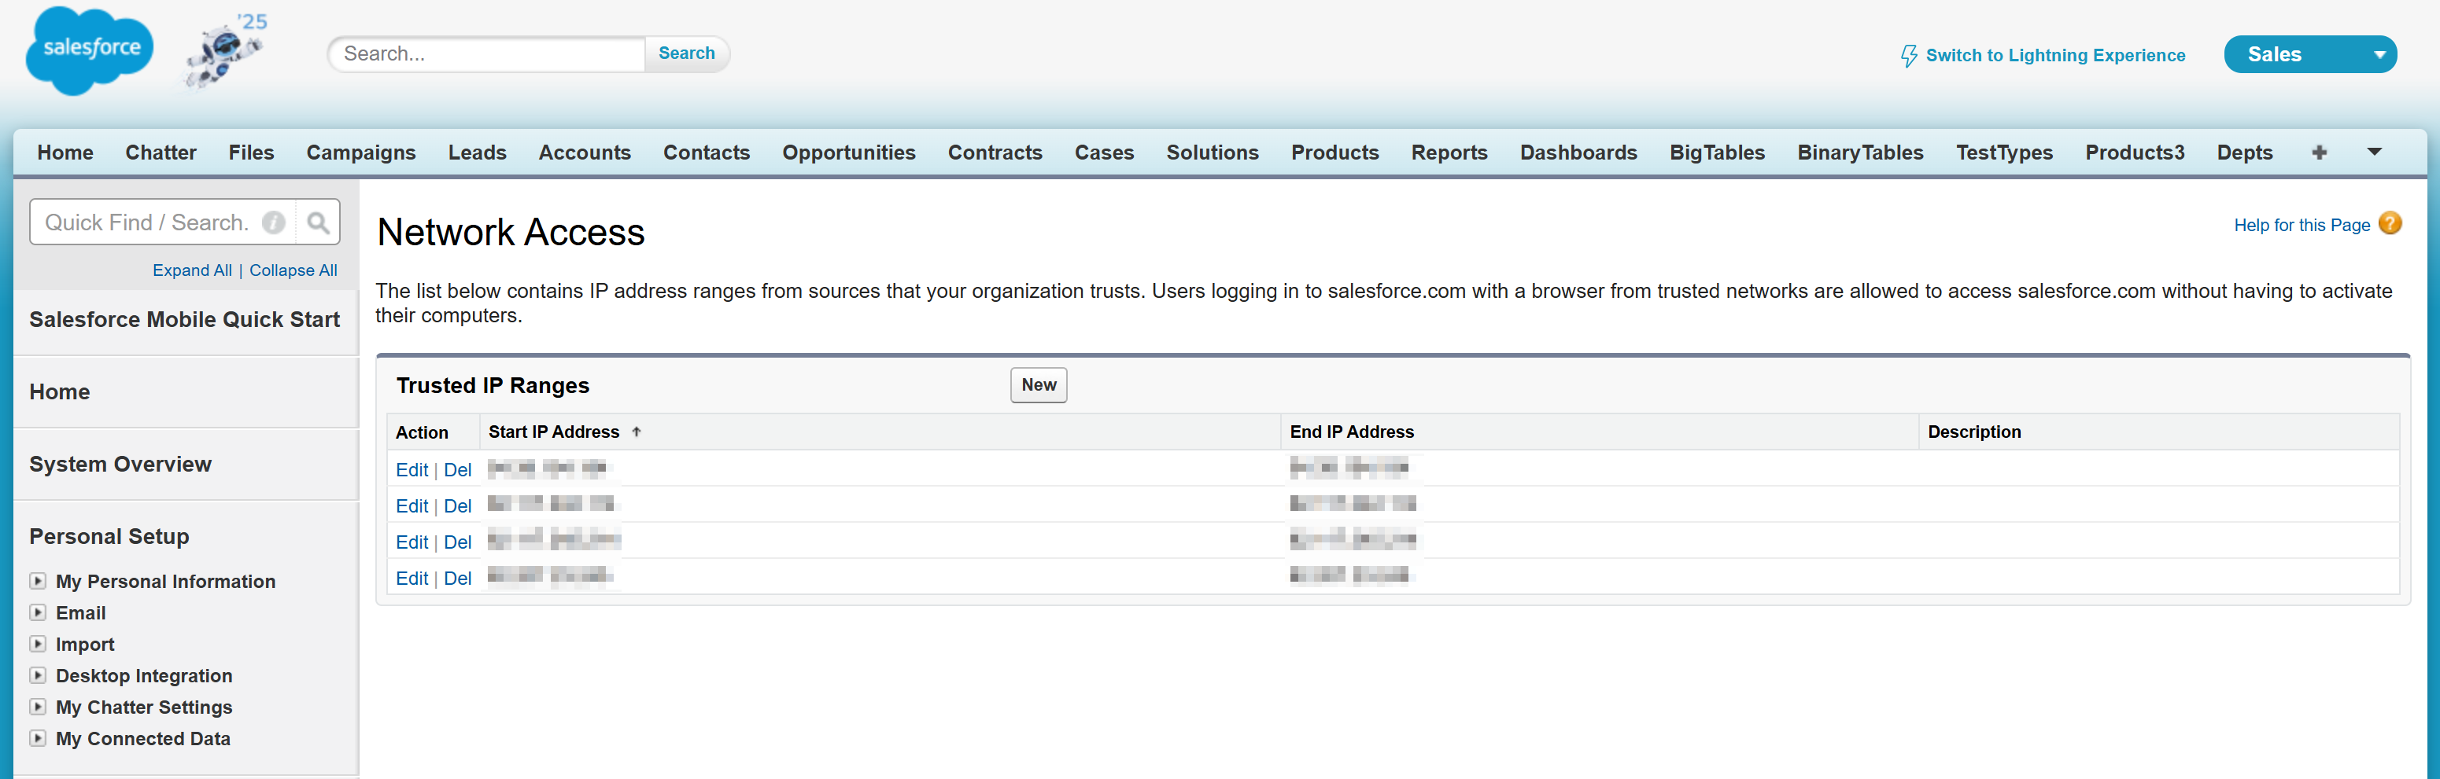Edit the fourth trusted IP range

(x=412, y=578)
